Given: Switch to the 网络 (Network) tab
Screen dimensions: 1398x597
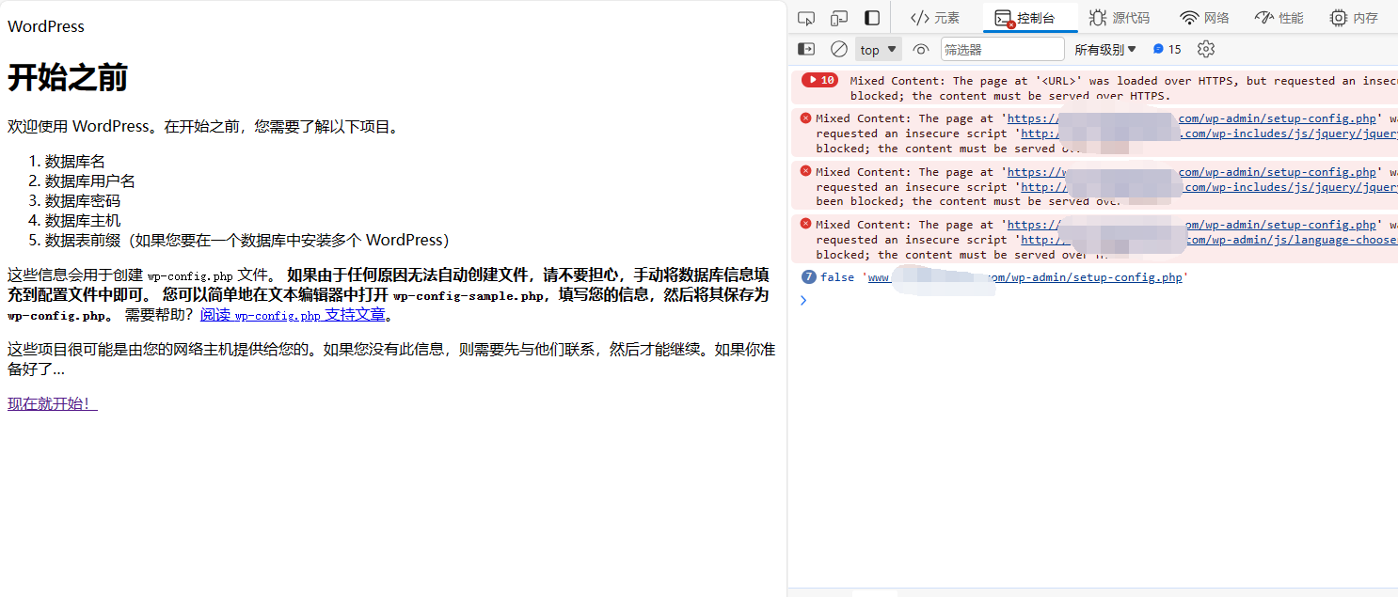Looking at the screenshot, I should click(1204, 17).
